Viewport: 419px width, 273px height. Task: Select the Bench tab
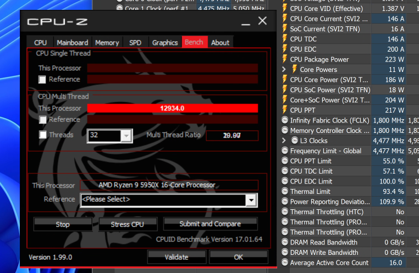point(194,42)
